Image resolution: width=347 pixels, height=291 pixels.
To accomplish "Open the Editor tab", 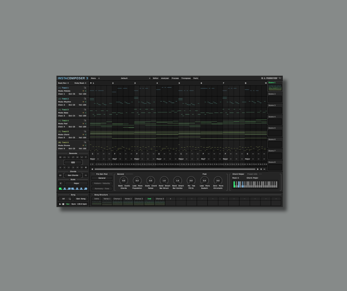I will 155,78.
